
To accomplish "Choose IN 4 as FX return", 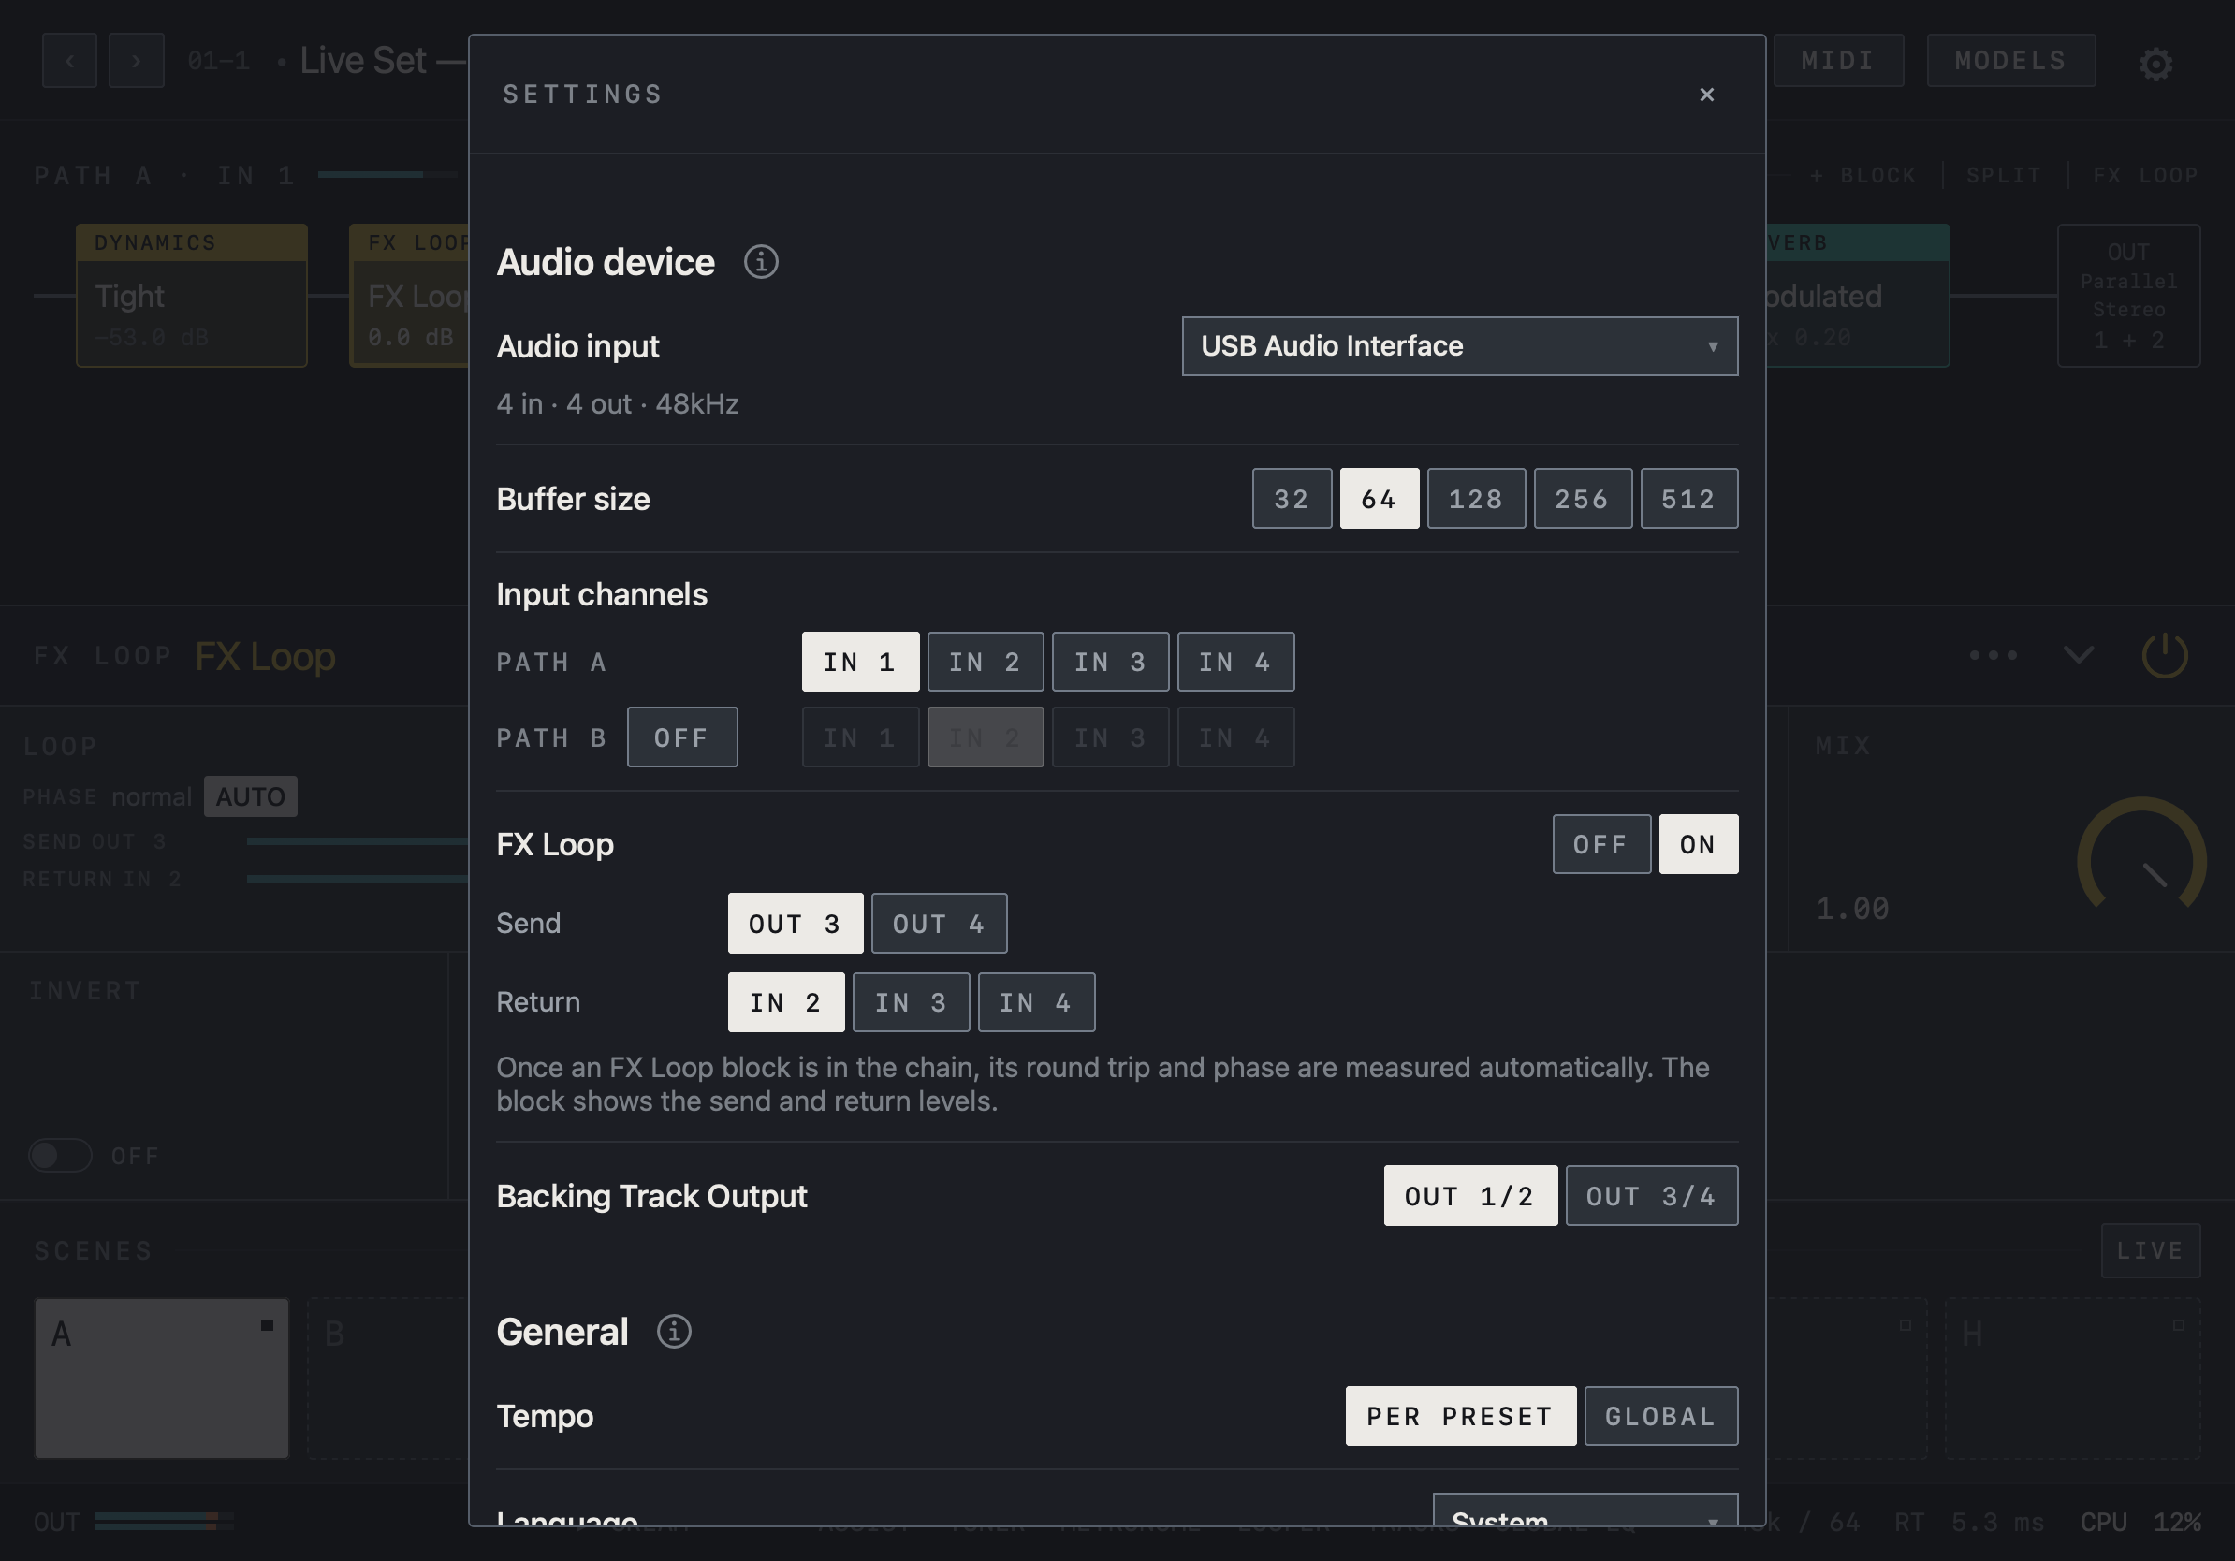I will point(1037,1002).
